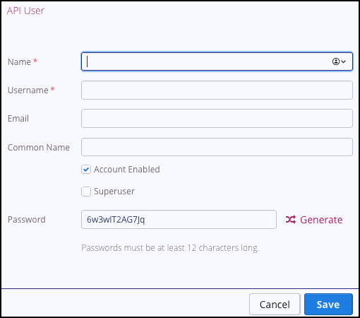
Task: Open the autofill dropdown chevron in Name field
Action: coord(344,61)
